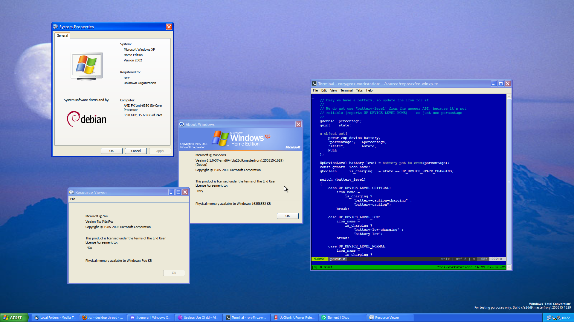574x322 pixels.
Task: Minimize the Resource Viewer window
Action: [171, 192]
